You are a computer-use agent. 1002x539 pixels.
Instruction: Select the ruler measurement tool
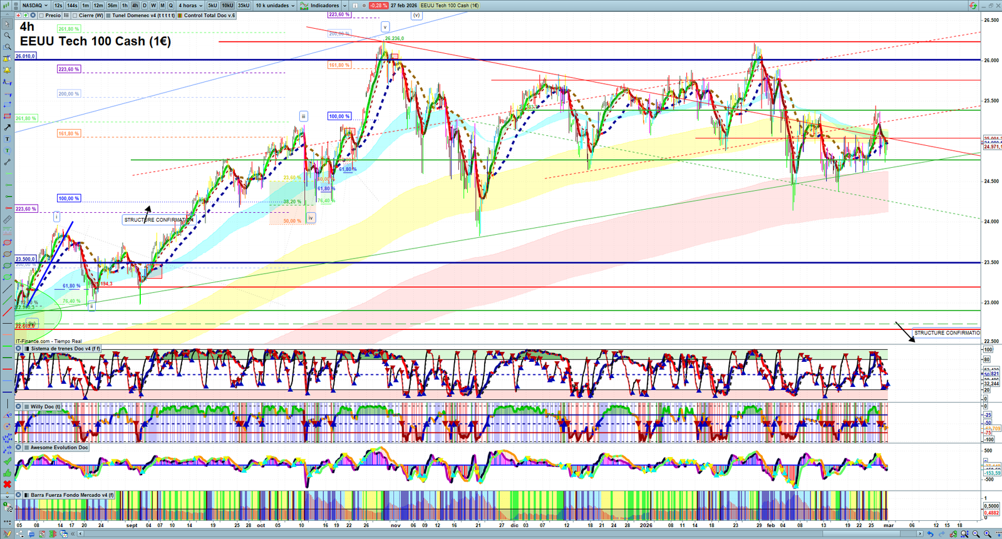point(7,220)
